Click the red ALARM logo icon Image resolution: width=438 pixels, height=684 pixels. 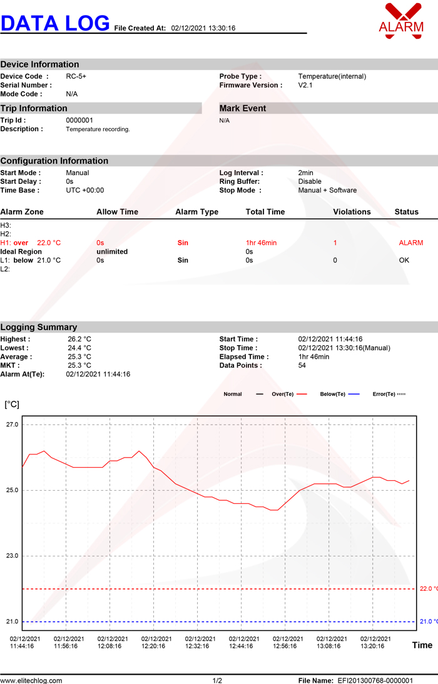(x=401, y=21)
